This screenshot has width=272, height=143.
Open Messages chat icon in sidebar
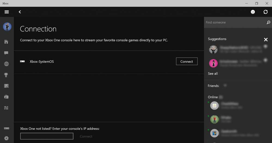pyautogui.click(x=6, y=53)
